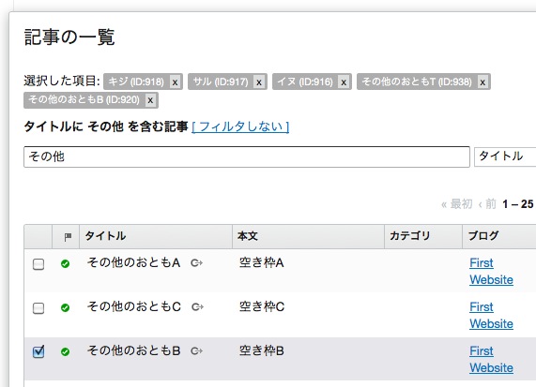Click the 空き枠B body text cell
Image resolution: width=536 pixels, height=387 pixels.
coord(262,350)
